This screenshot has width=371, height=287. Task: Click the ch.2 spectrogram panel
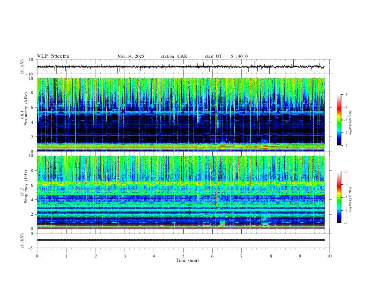(180, 192)
